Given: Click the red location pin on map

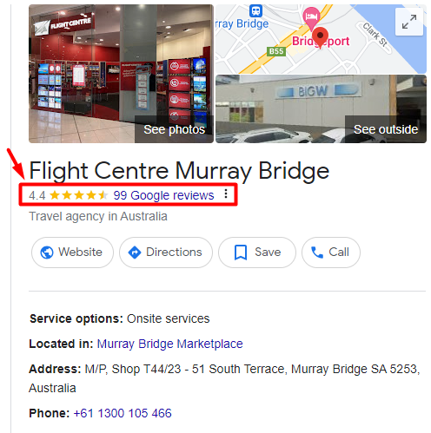Looking at the screenshot, I should pyautogui.click(x=320, y=37).
